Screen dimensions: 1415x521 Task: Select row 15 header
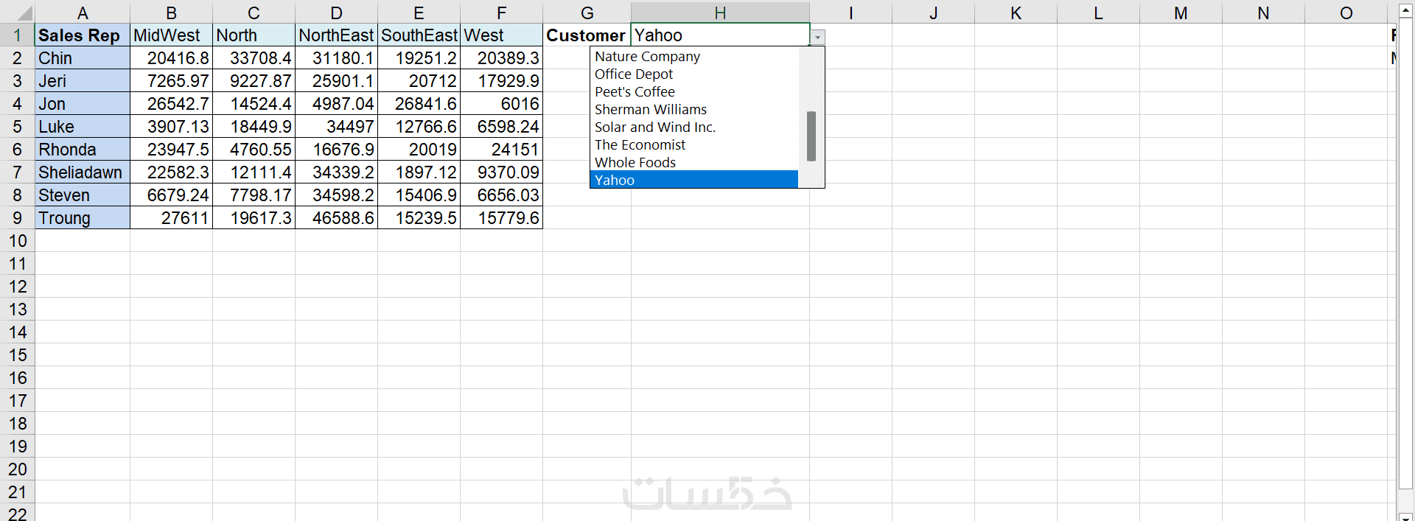click(x=17, y=355)
